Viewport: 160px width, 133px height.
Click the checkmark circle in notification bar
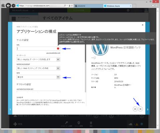96,116
